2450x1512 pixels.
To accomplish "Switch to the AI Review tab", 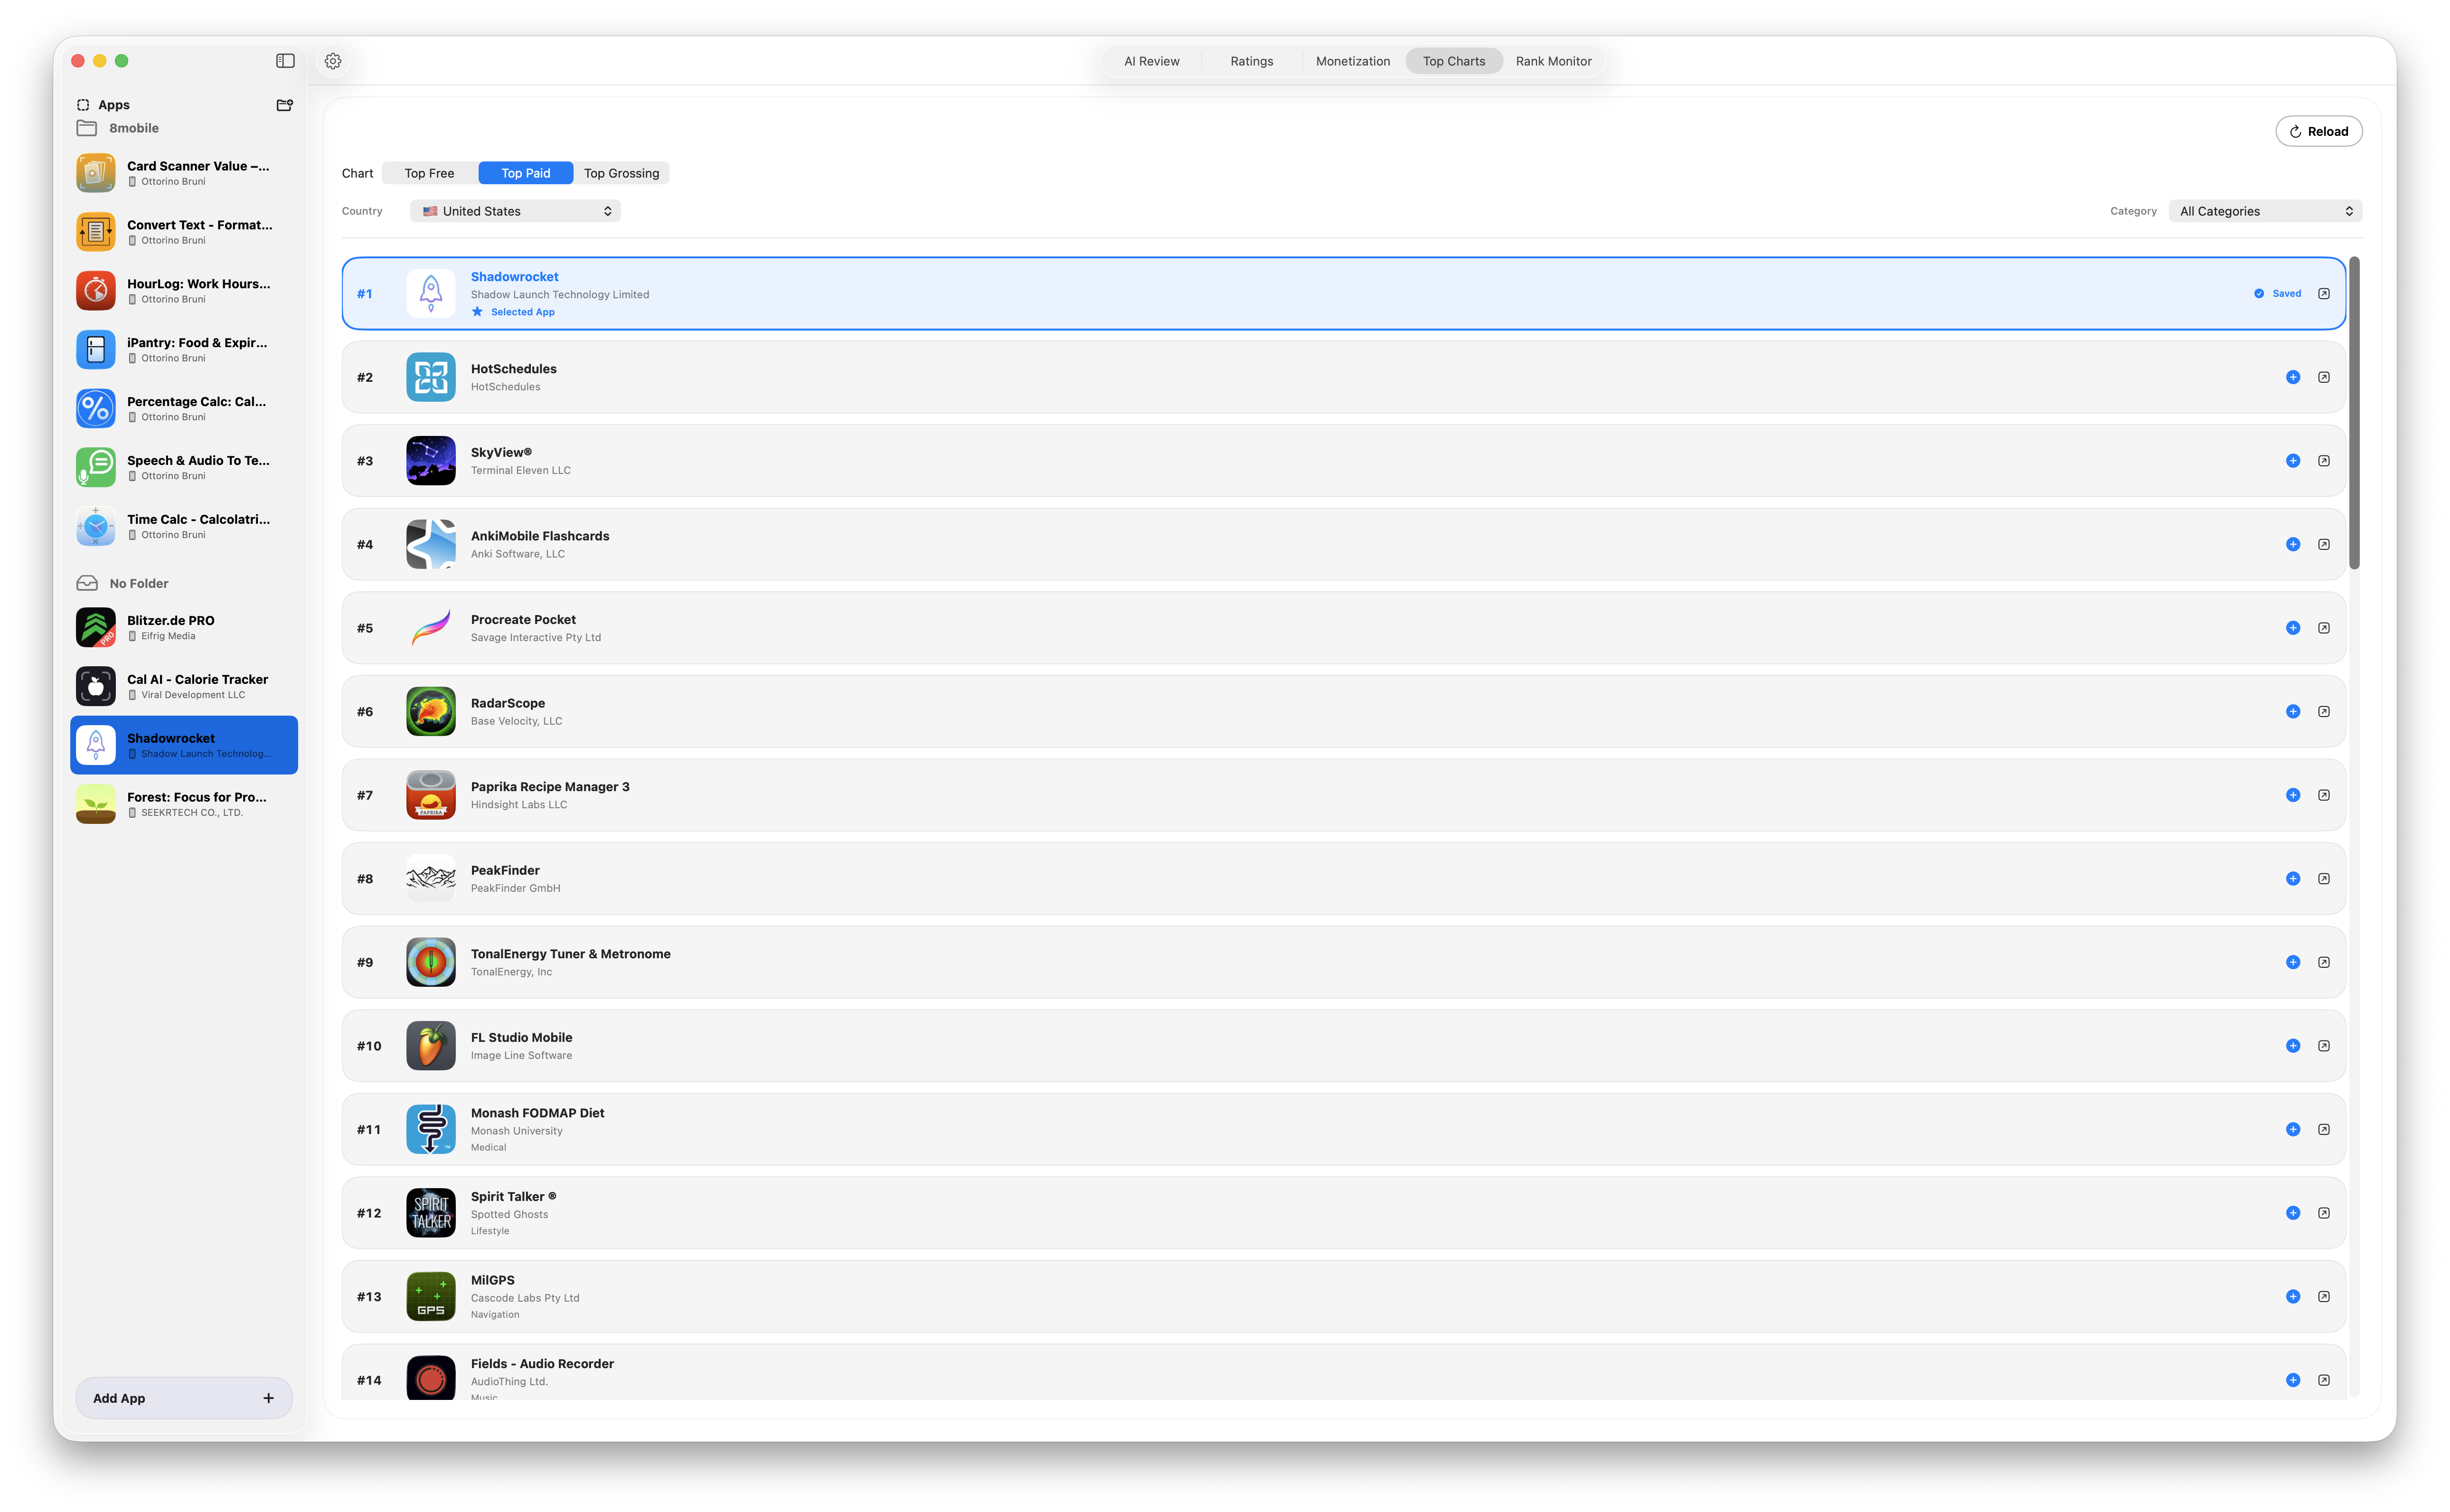I will [x=1150, y=61].
